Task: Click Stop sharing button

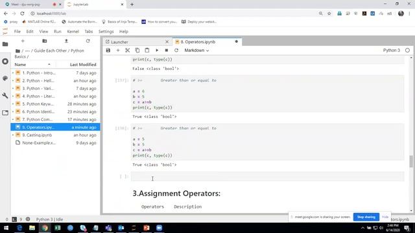Action: coord(366,217)
